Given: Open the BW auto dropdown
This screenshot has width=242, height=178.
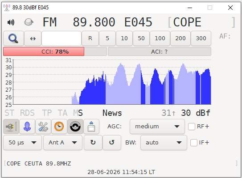Looking at the screenshot, I should click(164, 143).
